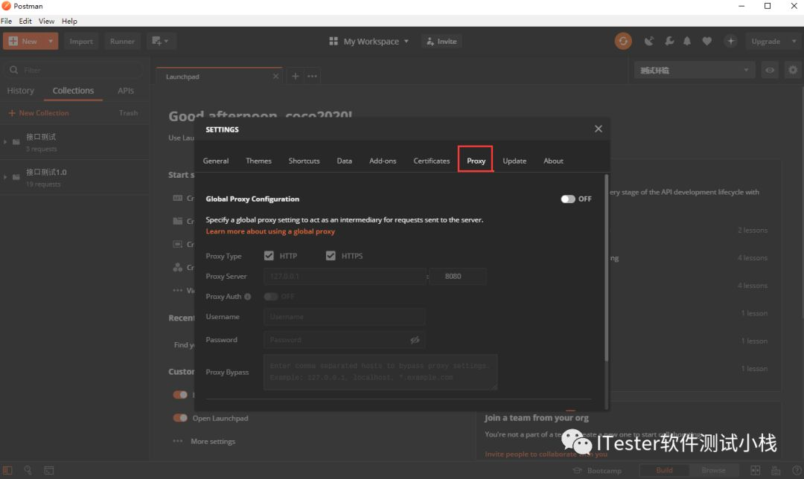804x479 pixels.
Task: Open the New button dropdown arrow
Action: coord(51,41)
